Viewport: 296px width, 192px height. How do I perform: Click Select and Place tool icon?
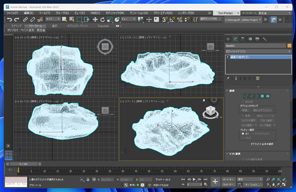tap(117, 20)
